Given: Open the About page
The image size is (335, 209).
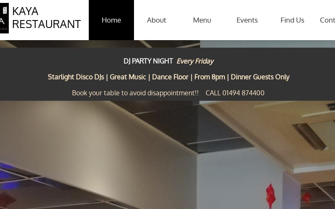Looking at the screenshot, I should coord(156,20).
